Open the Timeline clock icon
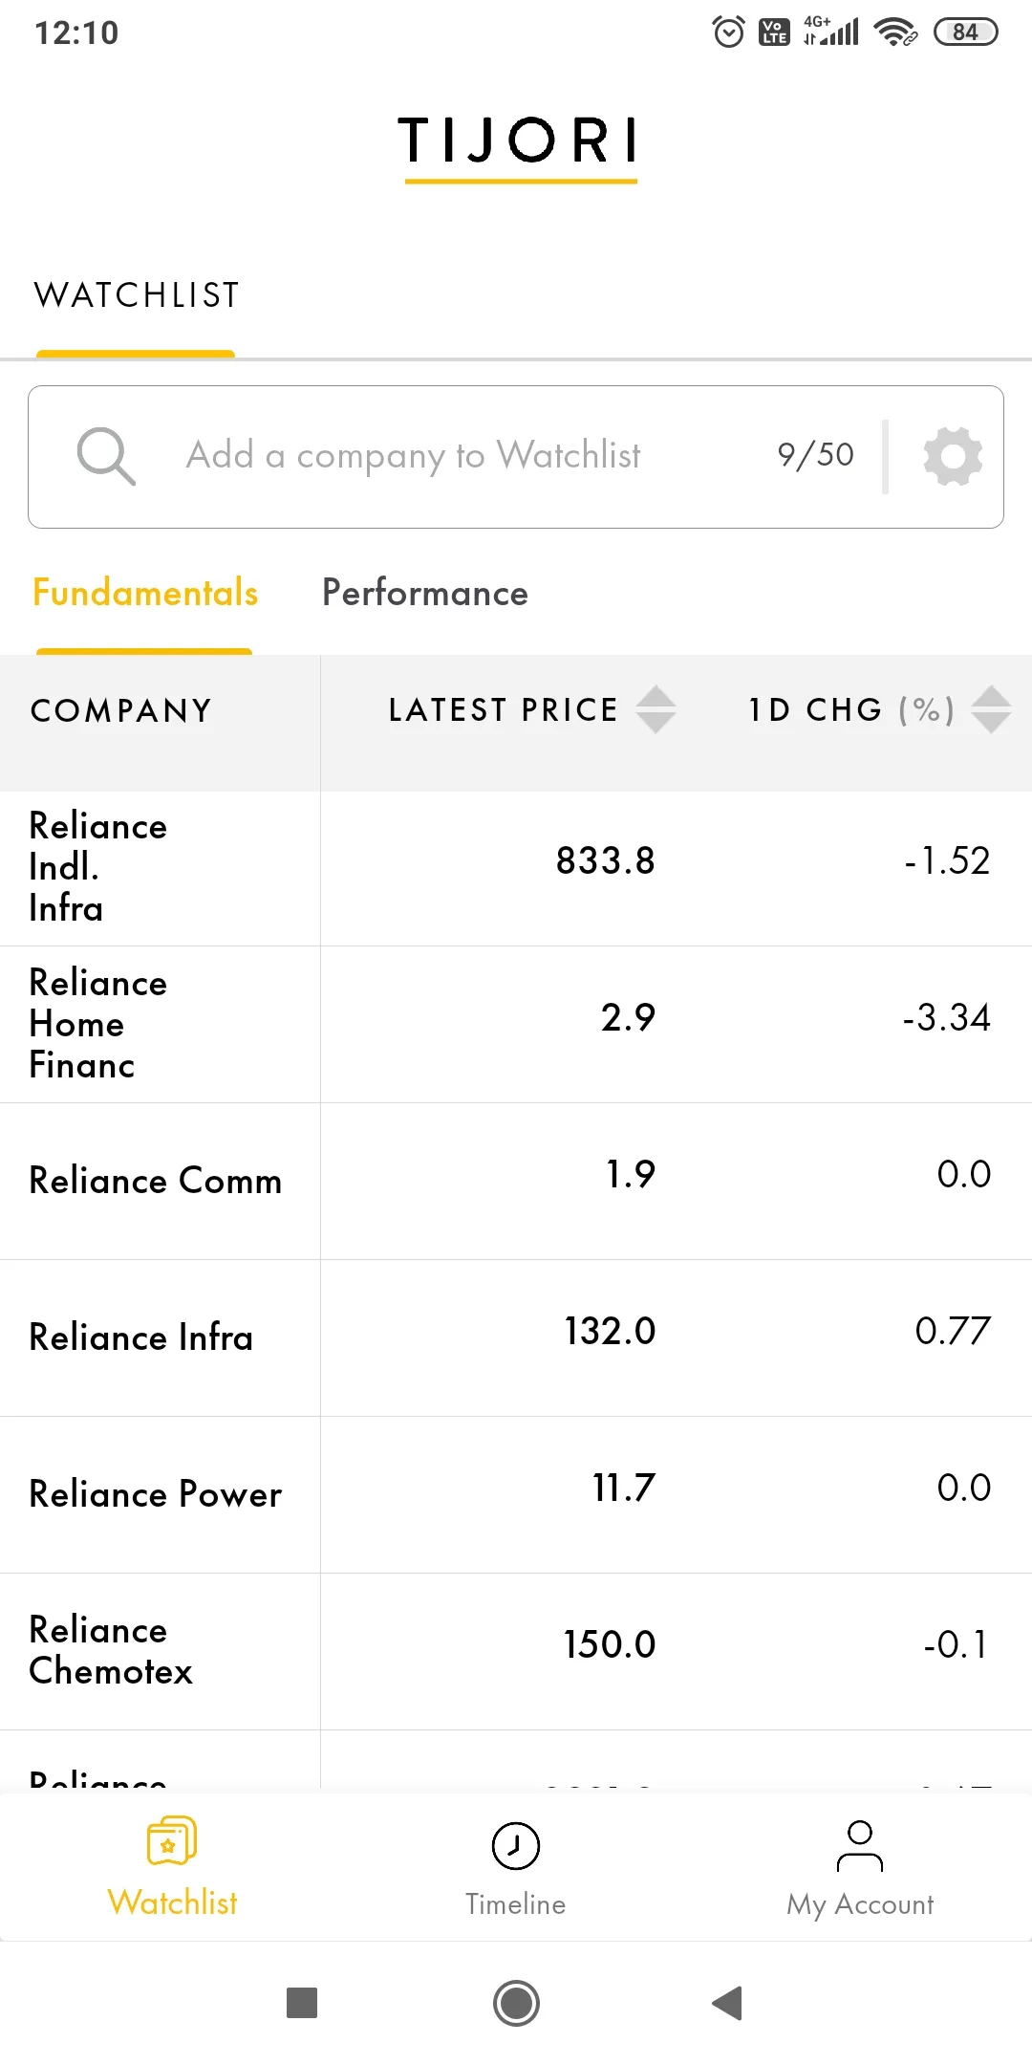This screenshot has height=2065, width=1032. click(516, 1846)
